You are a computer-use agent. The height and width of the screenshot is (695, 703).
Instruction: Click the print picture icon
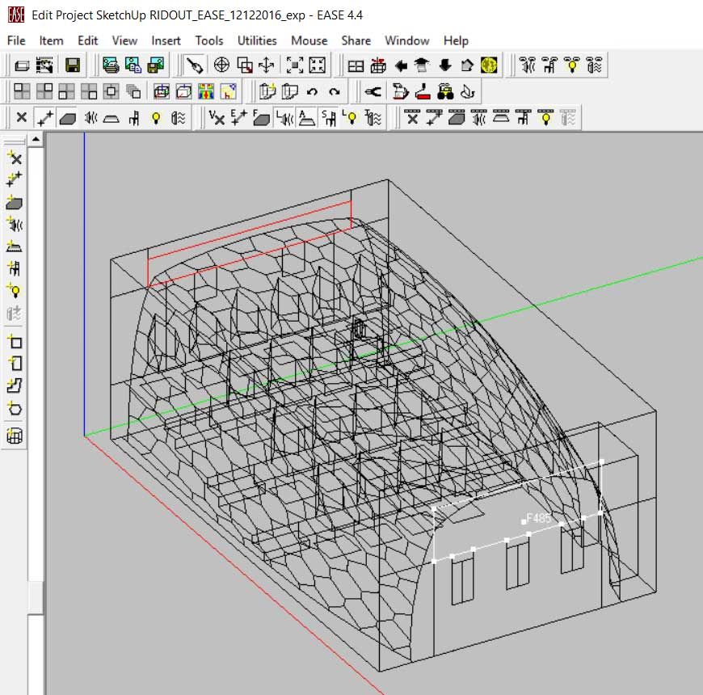[111, 65]
